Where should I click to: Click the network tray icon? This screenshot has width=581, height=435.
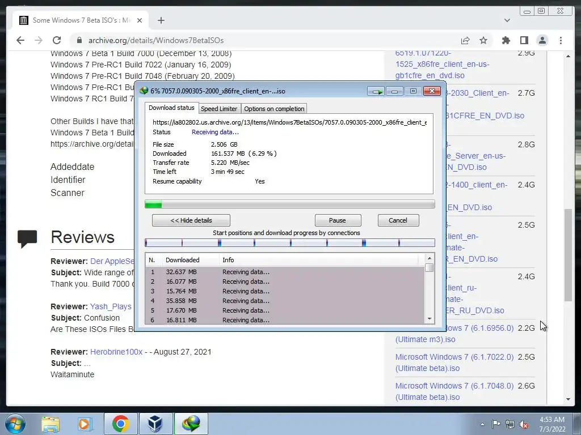(x=510, y=424)
